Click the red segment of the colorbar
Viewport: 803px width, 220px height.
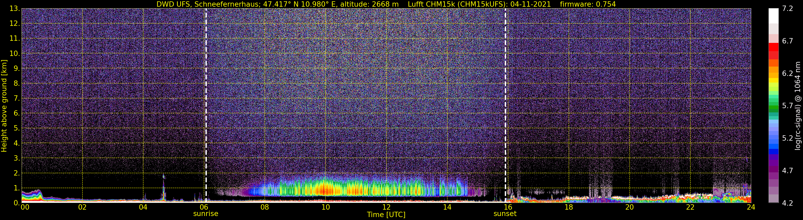(x=773, y=47)
